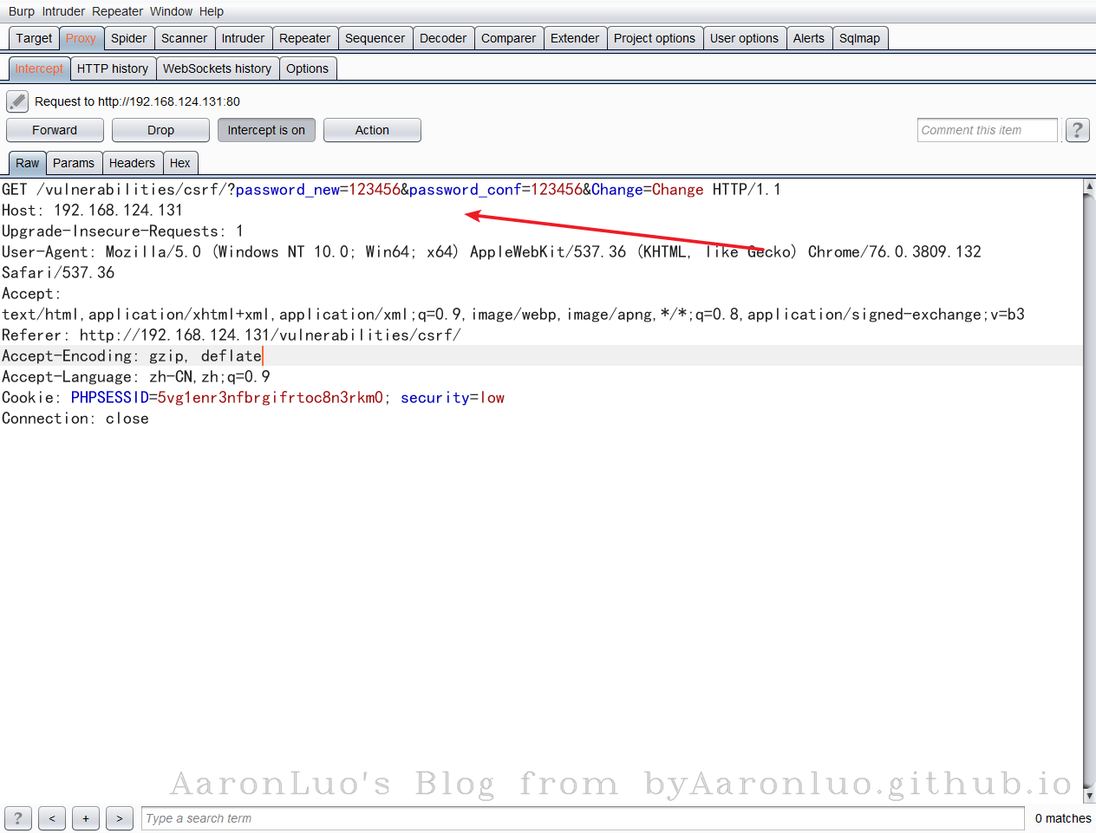Go to next search match

coord(120,818)
